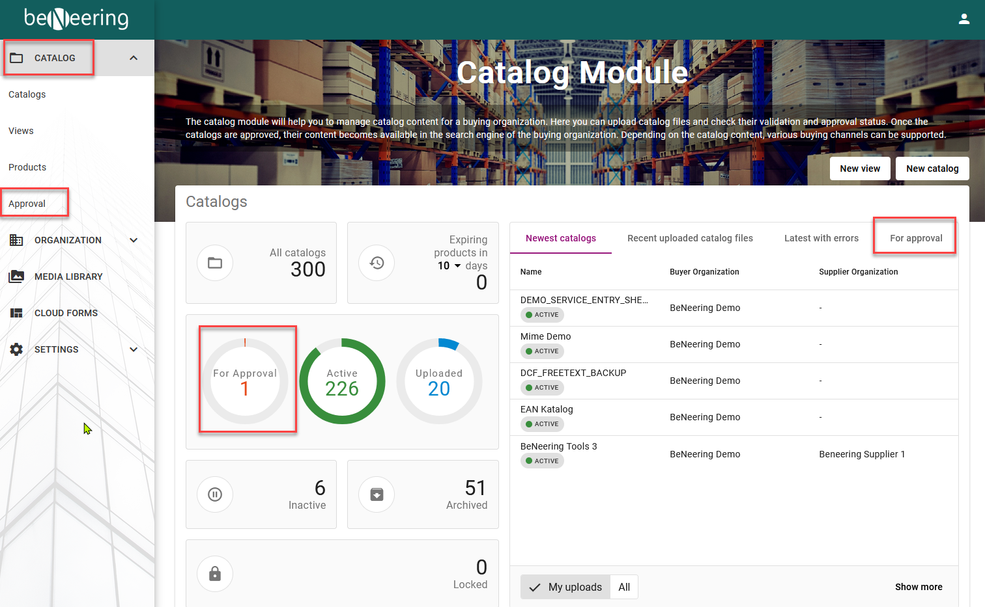Click the Media Library image icon
The height and width of the screenshot is (607, 985).
coord(16,277)
